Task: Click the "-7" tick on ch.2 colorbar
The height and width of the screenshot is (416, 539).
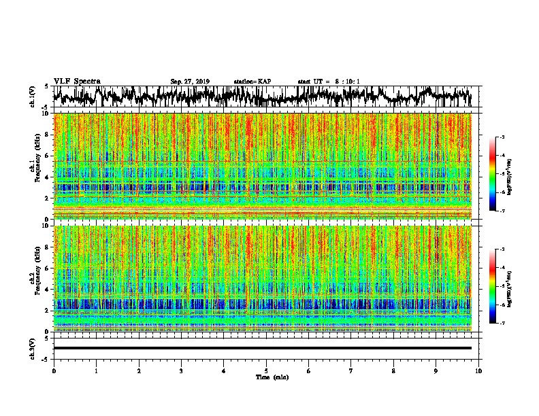Action: pos(502,323)
